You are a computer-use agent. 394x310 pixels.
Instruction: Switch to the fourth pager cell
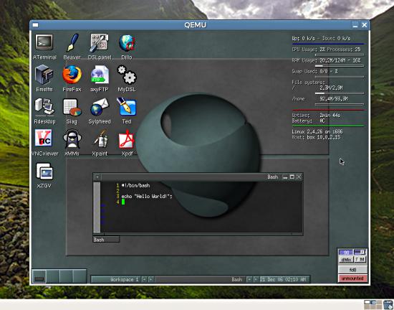[x=80, y=276]
